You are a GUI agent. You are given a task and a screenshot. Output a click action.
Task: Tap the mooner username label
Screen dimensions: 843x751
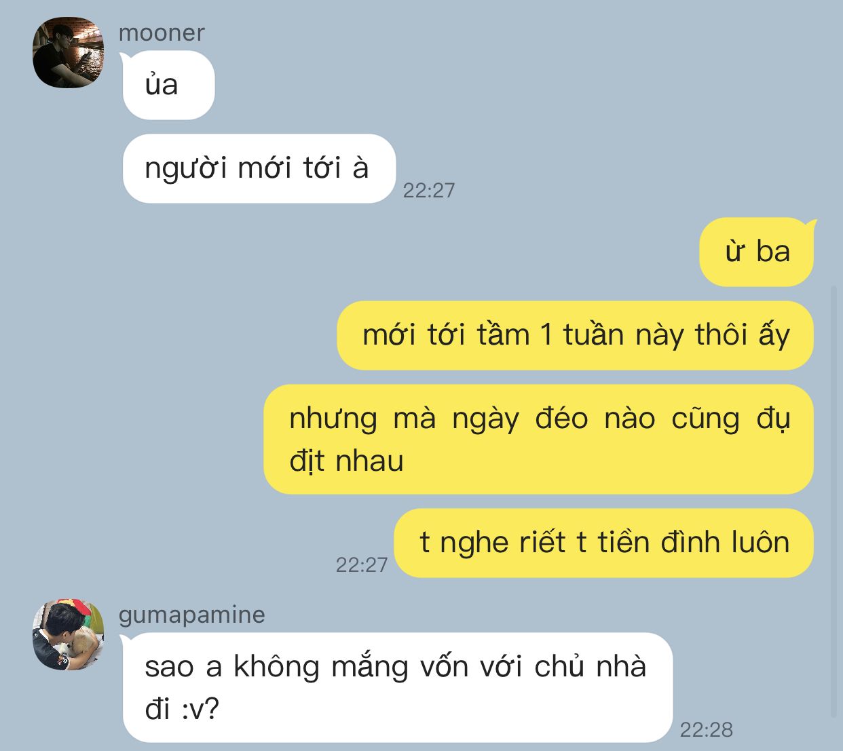(162, 33)
